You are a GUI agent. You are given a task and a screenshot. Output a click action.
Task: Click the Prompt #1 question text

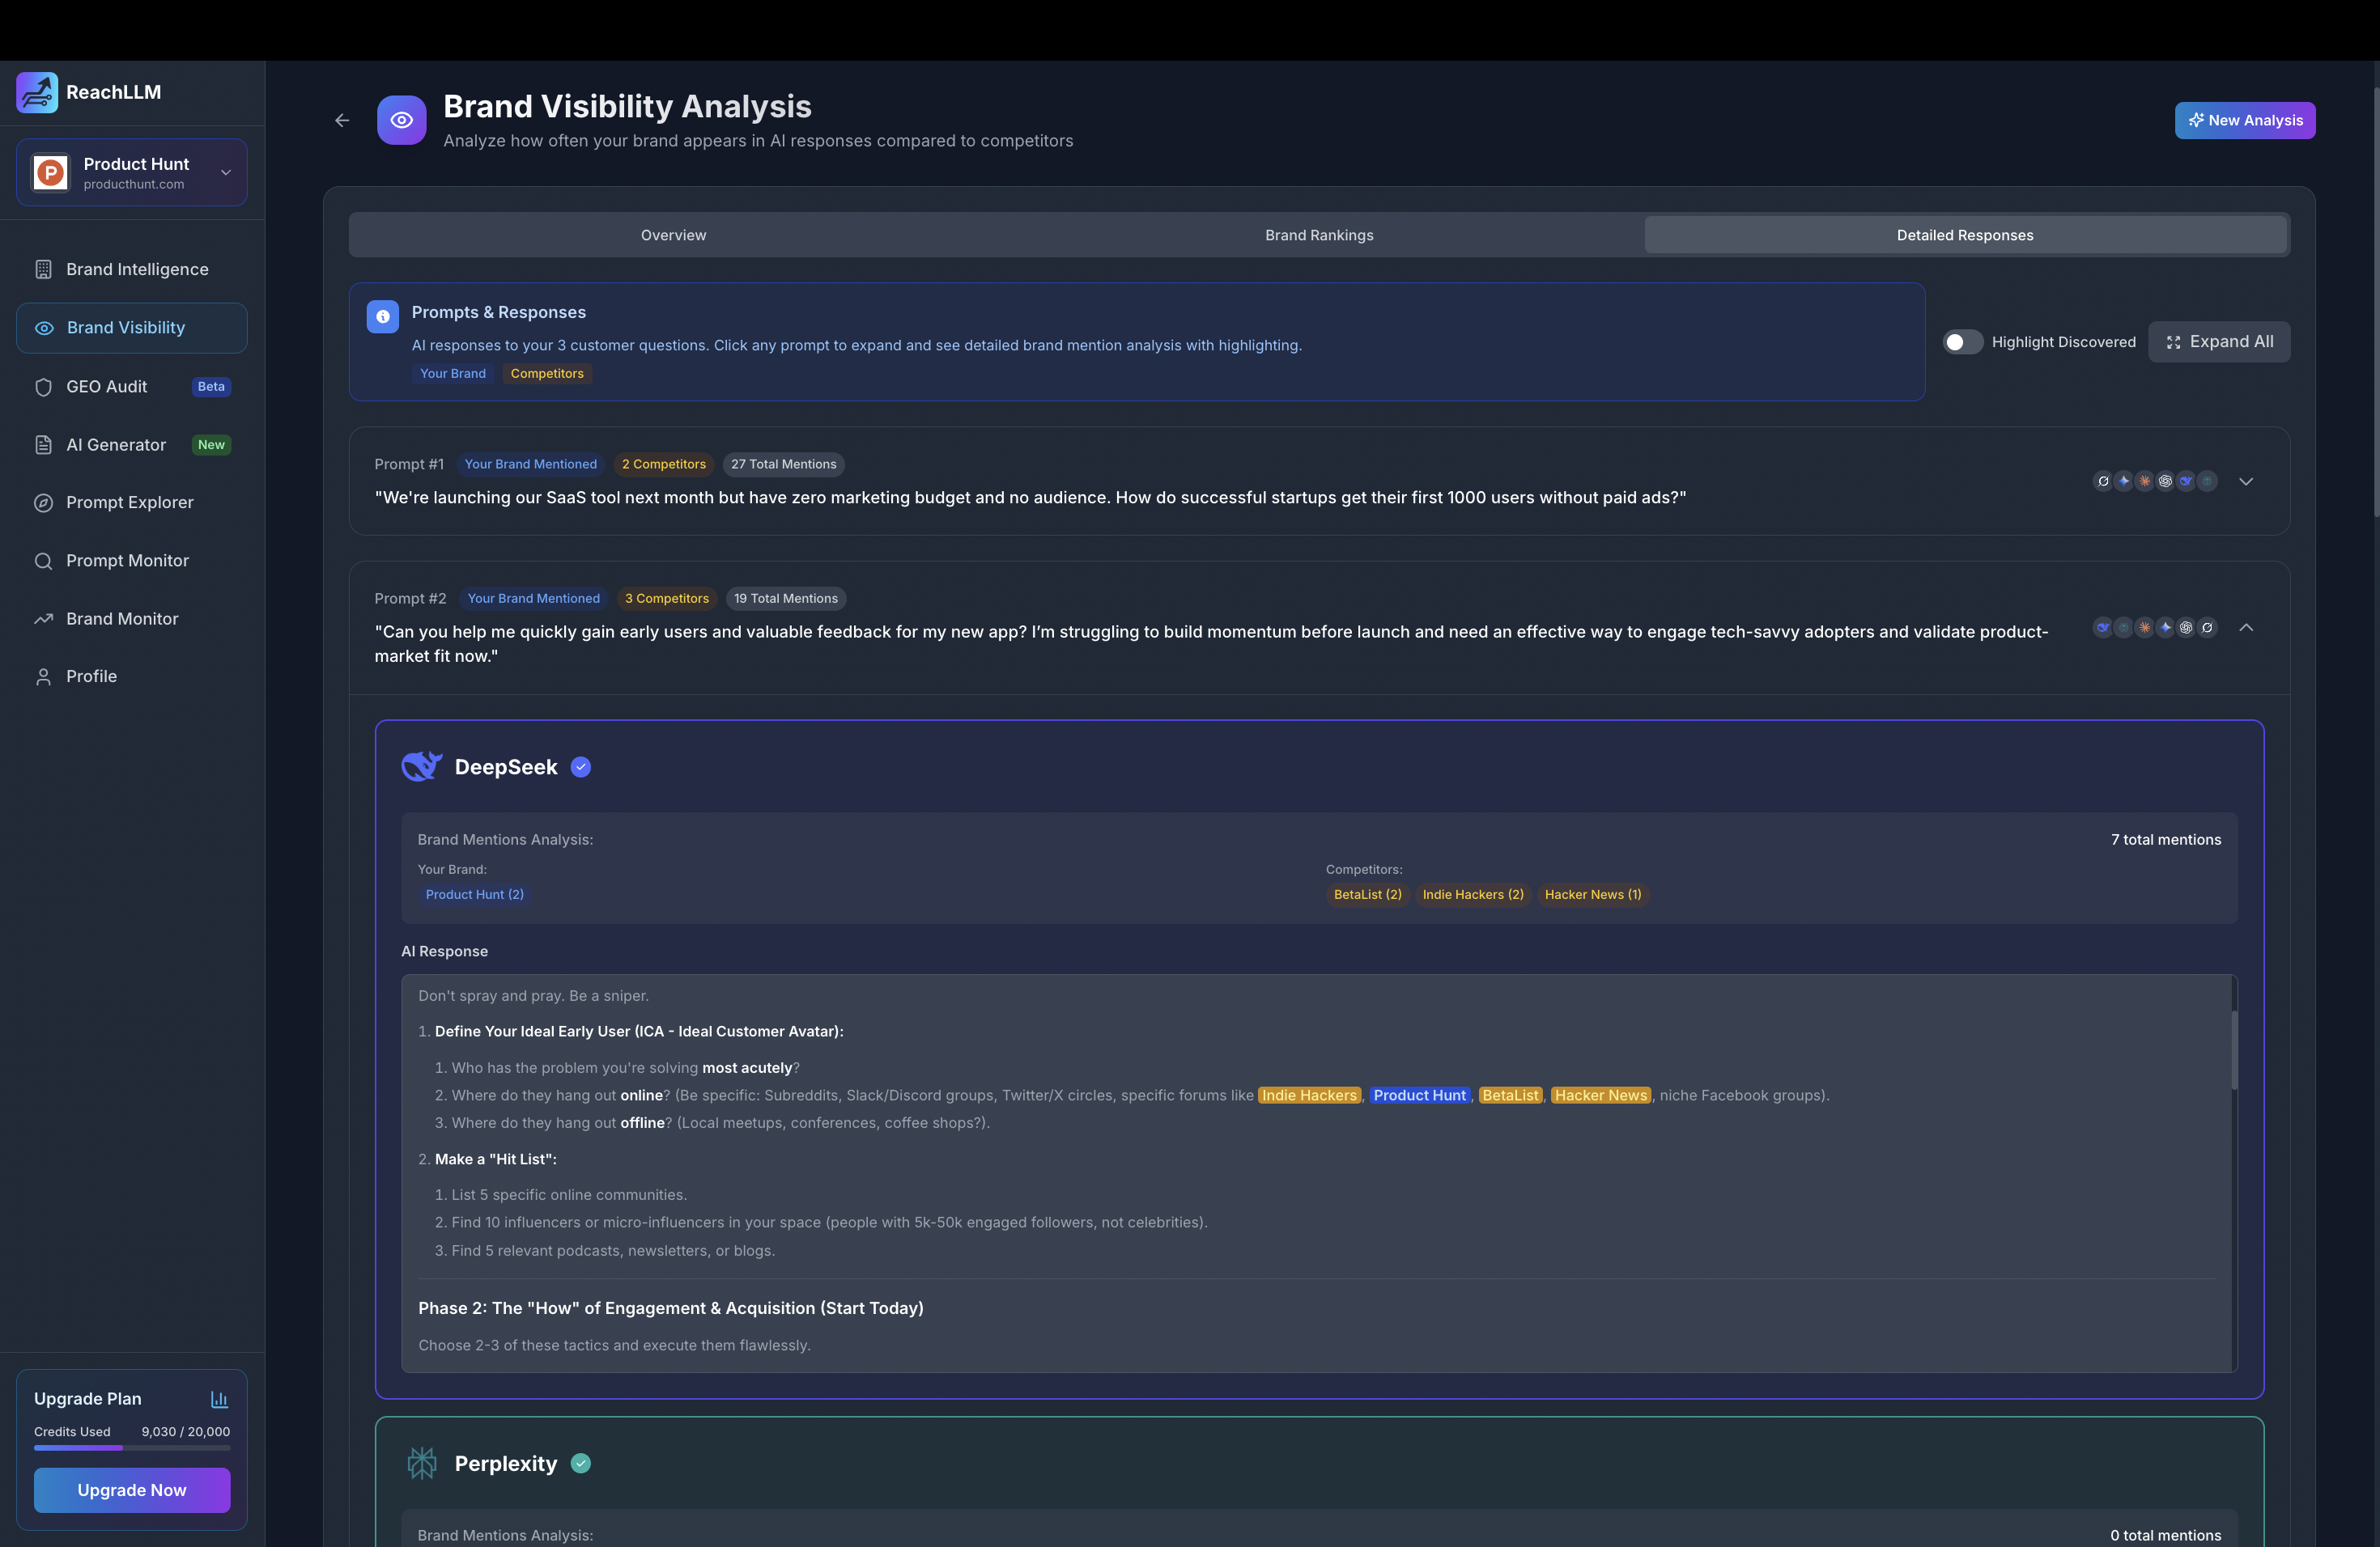tap(1030, 498)
